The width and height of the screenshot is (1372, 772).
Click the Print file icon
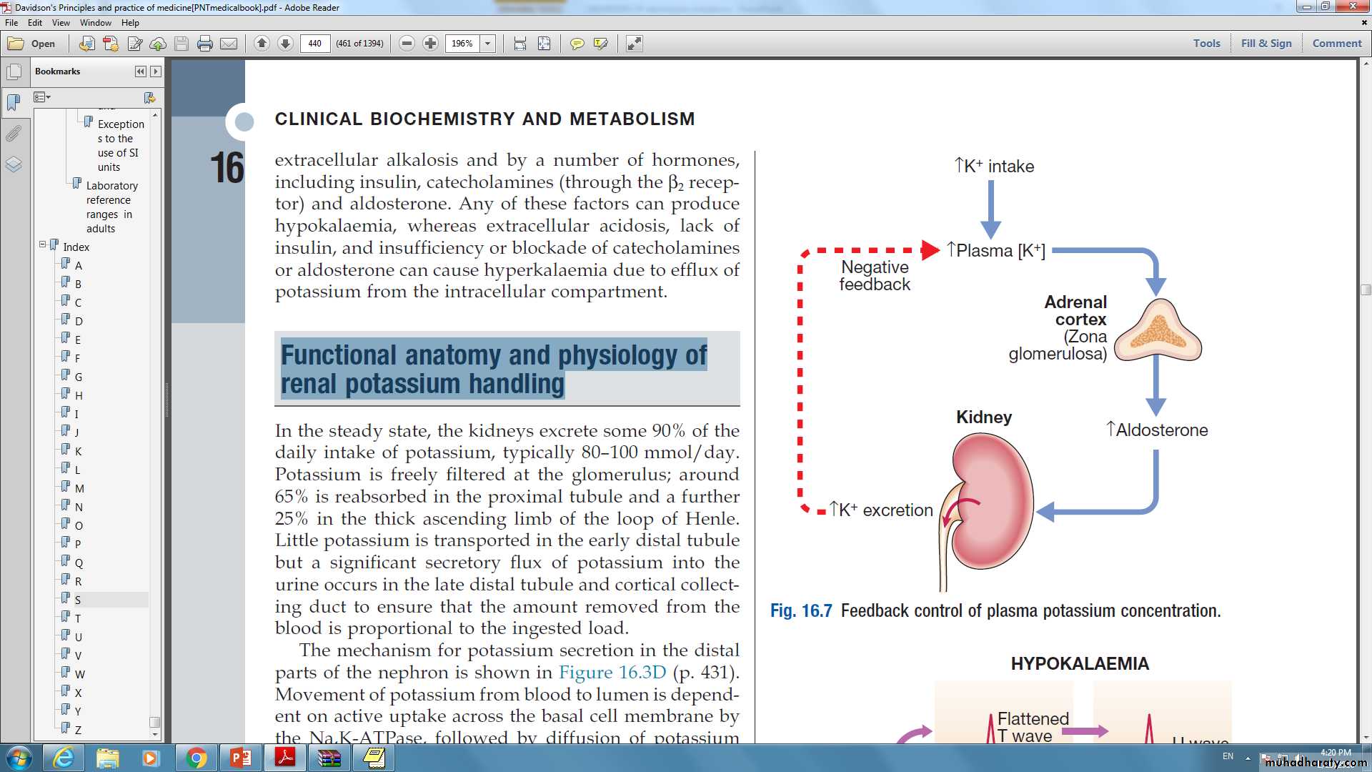[205, 44]
